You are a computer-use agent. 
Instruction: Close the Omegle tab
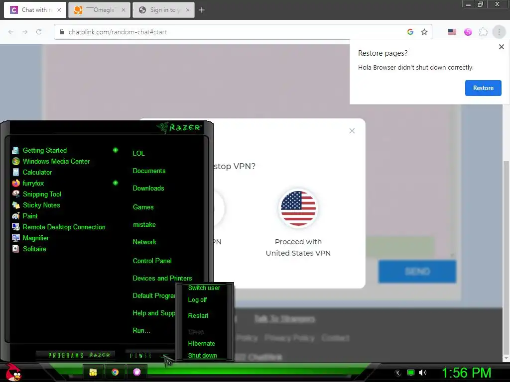124,10
